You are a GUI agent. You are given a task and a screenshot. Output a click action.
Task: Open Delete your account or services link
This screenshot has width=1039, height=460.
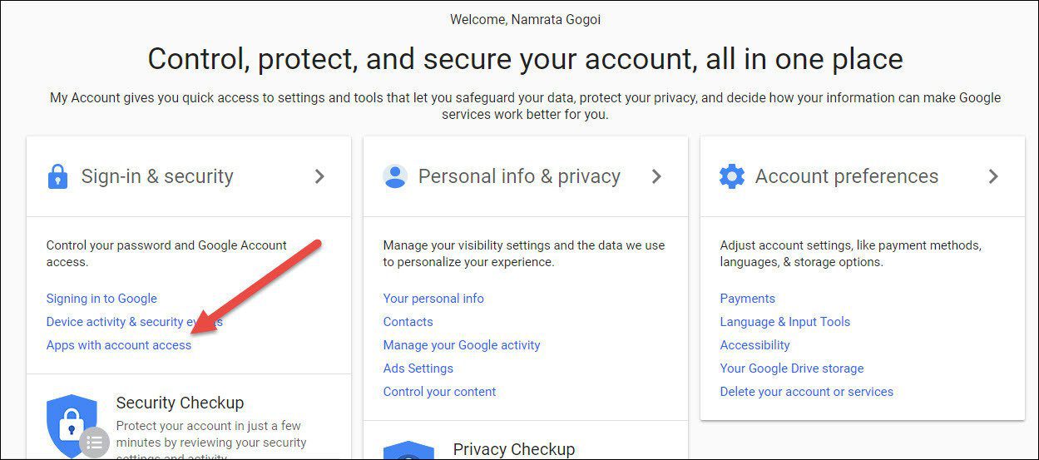807,392
